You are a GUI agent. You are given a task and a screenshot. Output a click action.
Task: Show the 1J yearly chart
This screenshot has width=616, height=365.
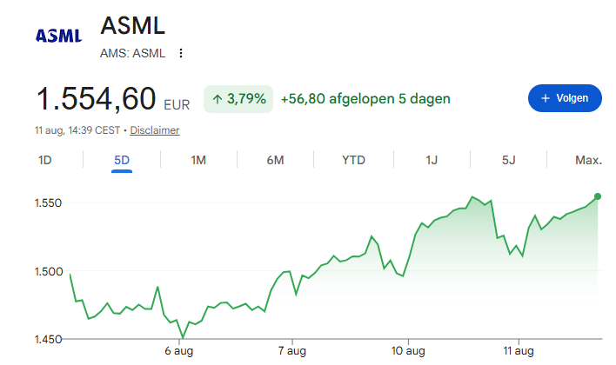click(432, 160)
